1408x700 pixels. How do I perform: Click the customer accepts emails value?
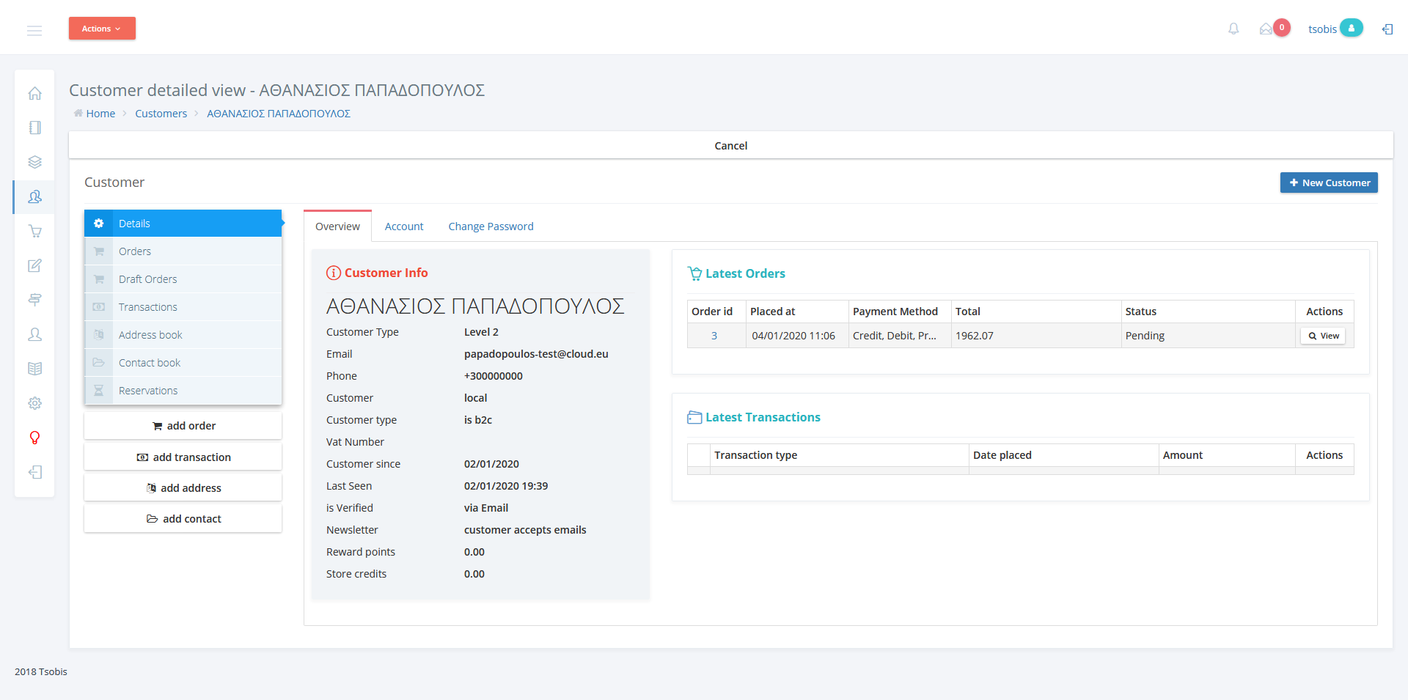click(525, 530)
